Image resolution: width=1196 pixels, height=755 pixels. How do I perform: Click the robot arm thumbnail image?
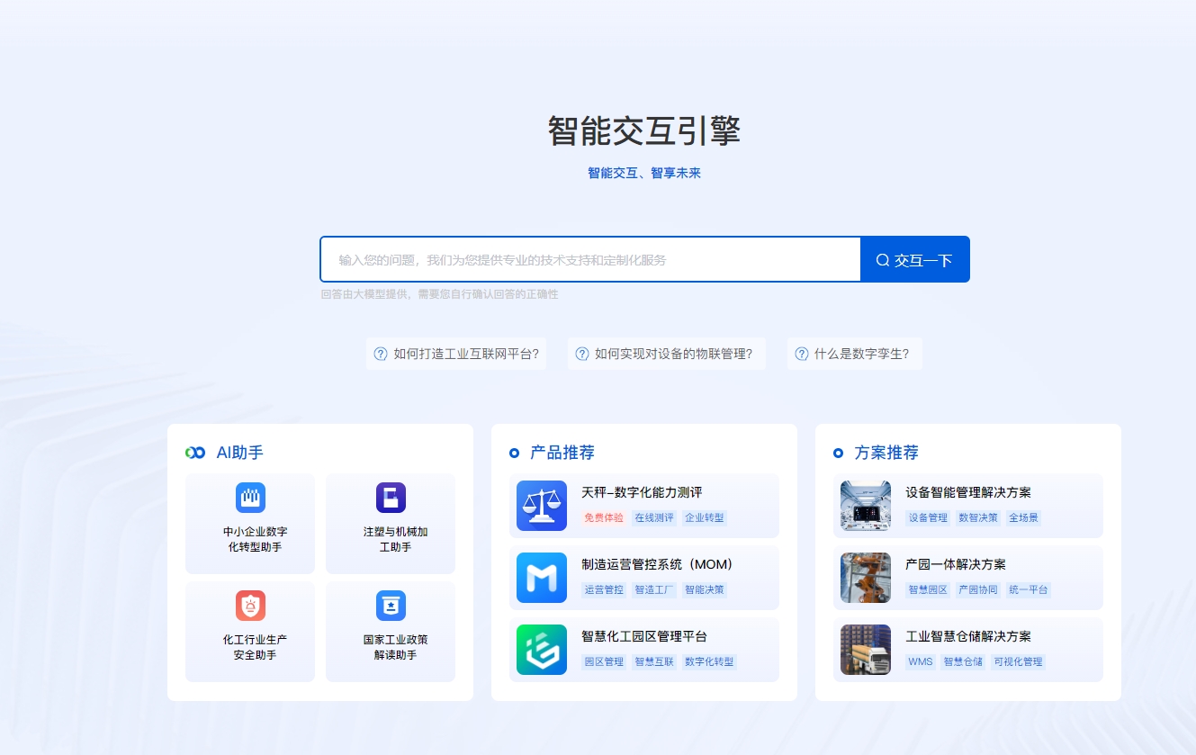click(865, 578)
